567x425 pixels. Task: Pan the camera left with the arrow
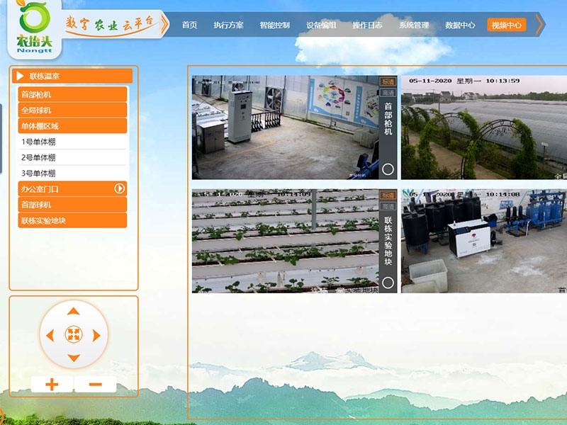tap(50, 335)
